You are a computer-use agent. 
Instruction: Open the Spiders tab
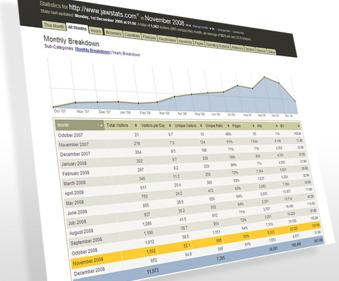[x=250, y=49]
